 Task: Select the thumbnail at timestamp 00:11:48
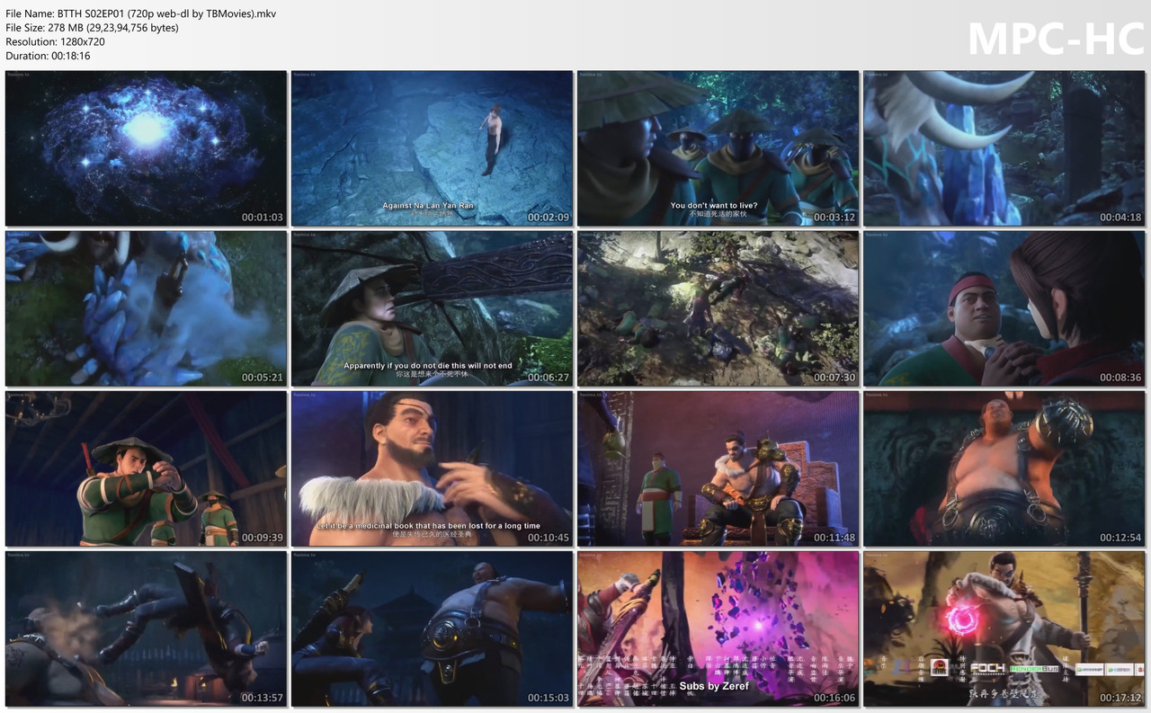coord(718,468)
